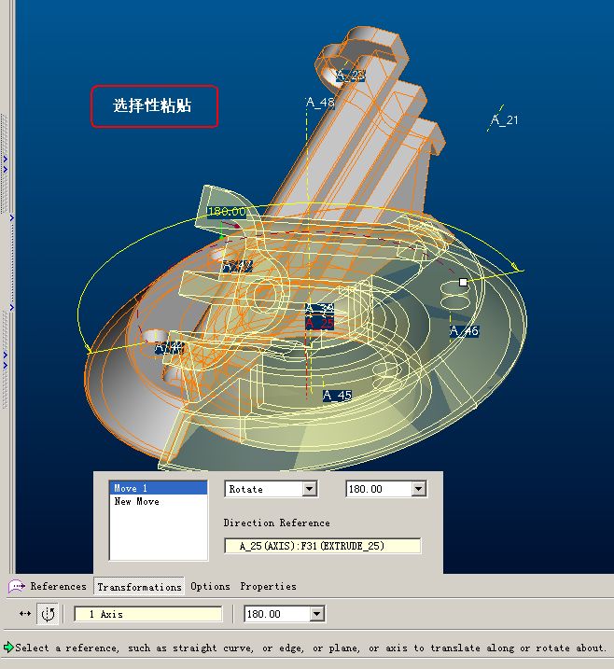614x669 pixels.
Task: Click the 180.00 dimension label on the model
Action: click(227, 212)
